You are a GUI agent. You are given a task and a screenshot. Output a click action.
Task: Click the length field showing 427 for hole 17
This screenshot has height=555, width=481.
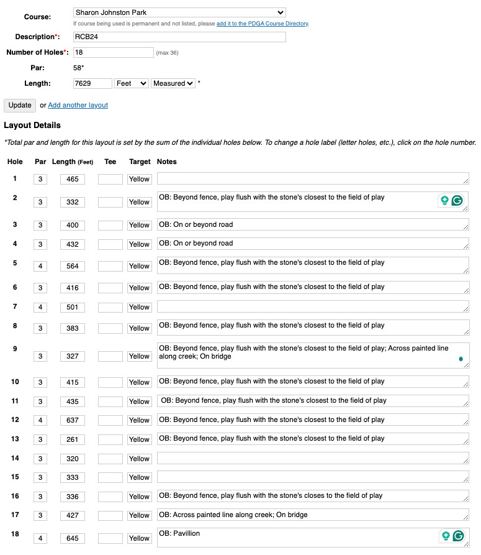[x=73, y=515]
